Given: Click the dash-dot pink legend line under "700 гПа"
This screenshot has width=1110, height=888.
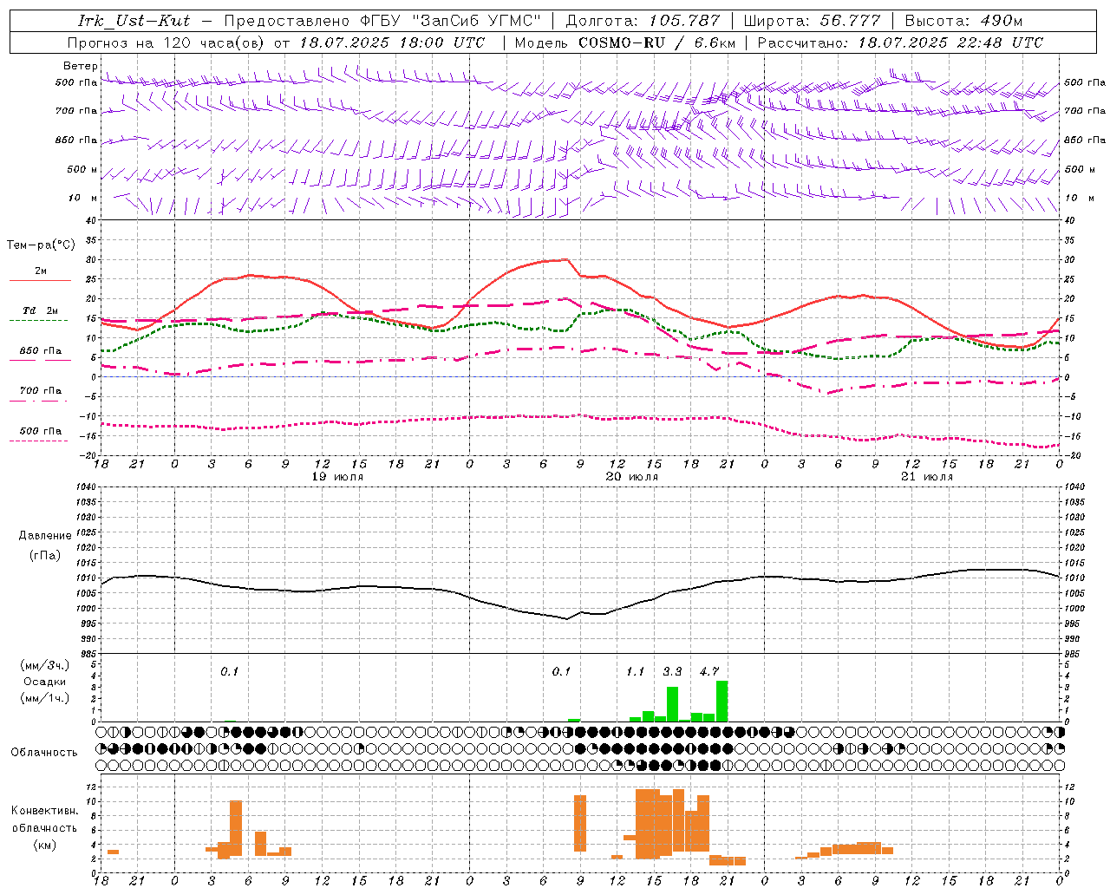Looking at the screenshot, I should tap(38, 401).
